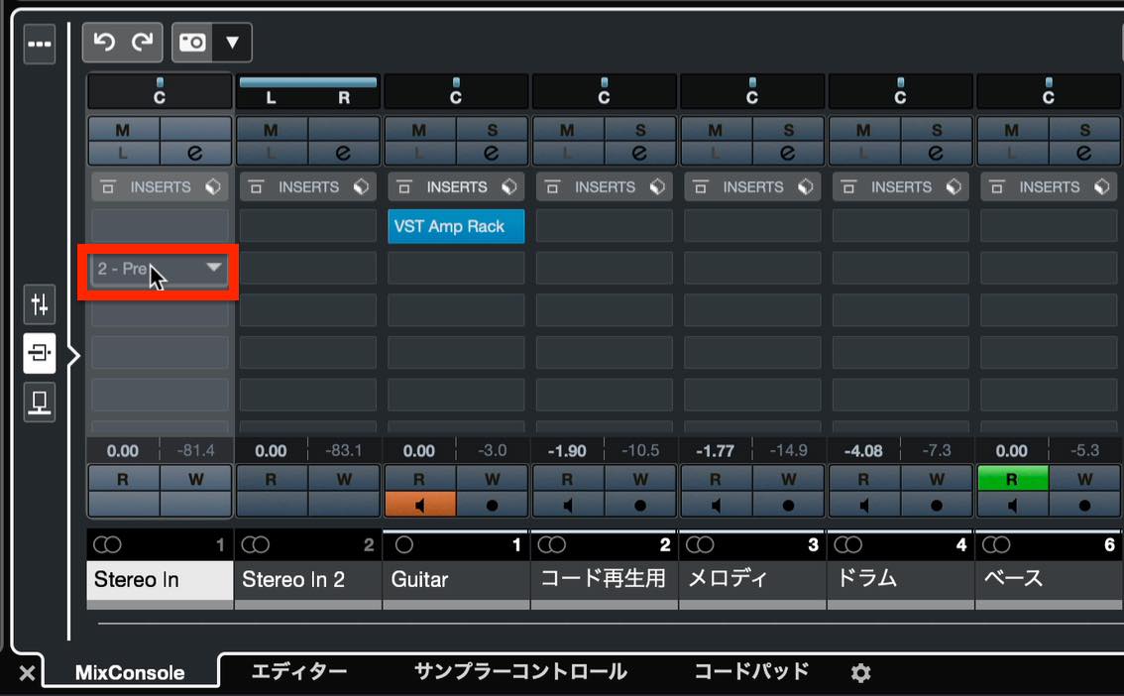Viewport: 1124px width, 696px height.
Task: Click the ドラム volume value -4.08
Action: (x=863, y=451)
